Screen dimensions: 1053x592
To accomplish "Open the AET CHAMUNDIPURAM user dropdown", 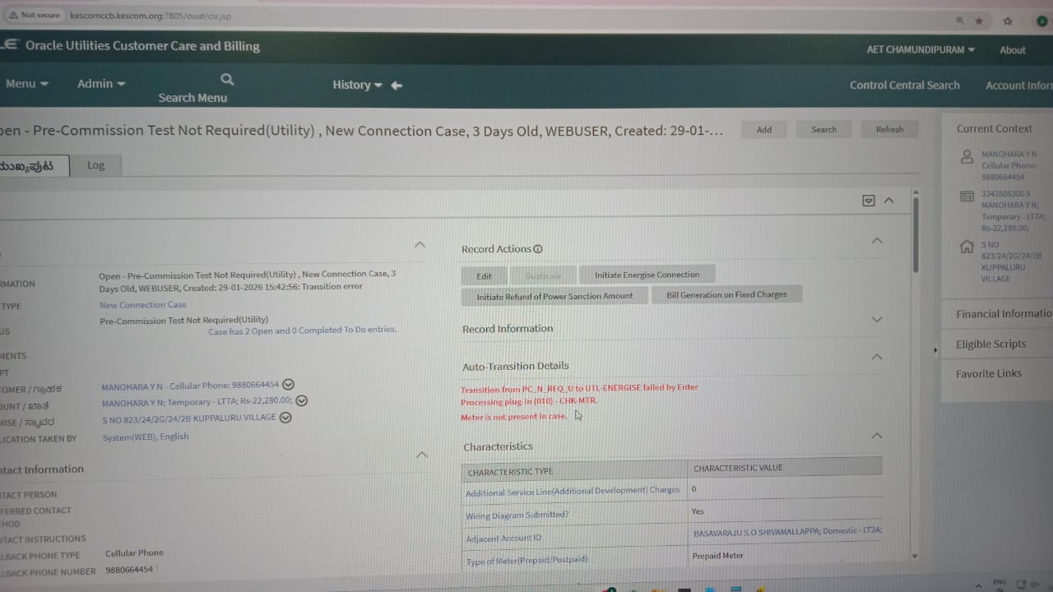I will click(921, 49).
